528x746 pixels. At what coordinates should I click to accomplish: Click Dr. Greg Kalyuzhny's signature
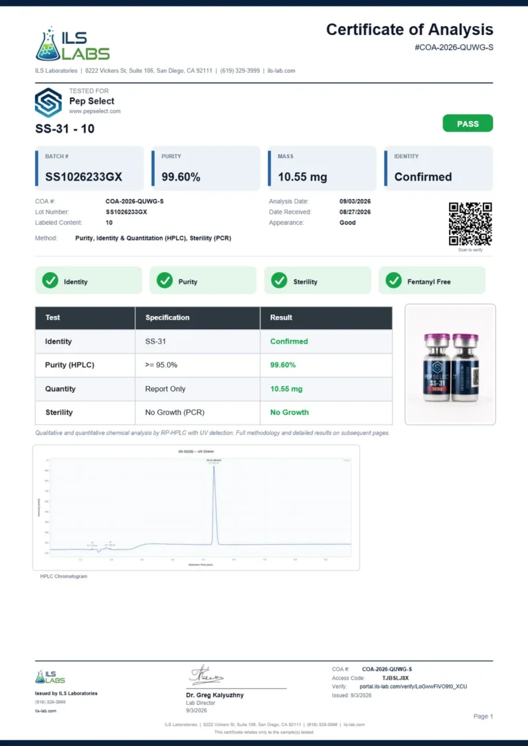pos(206,675)
